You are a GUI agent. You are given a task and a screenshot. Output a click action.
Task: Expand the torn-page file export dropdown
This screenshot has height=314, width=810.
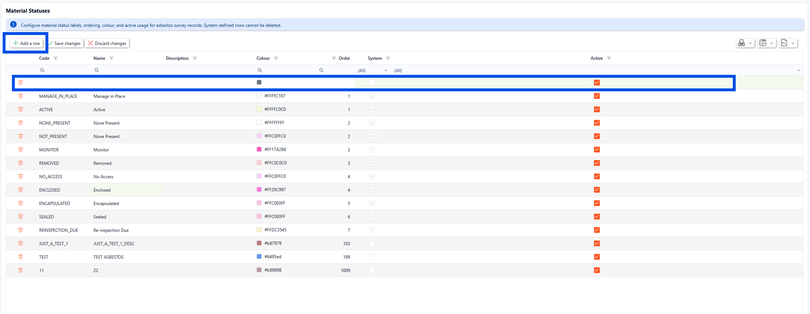click(x=788, y=43)
